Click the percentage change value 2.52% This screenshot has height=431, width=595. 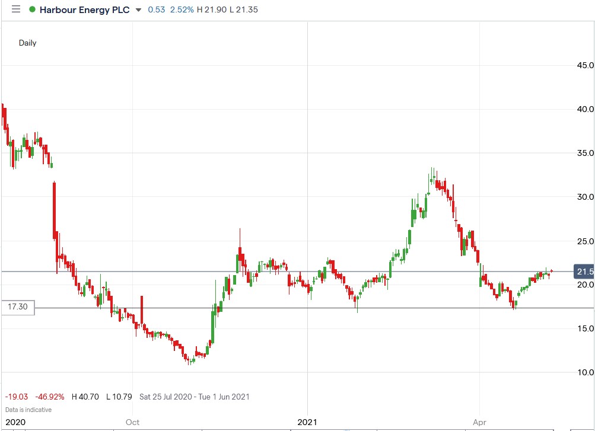pyautogui.click(x=181, y=9)
